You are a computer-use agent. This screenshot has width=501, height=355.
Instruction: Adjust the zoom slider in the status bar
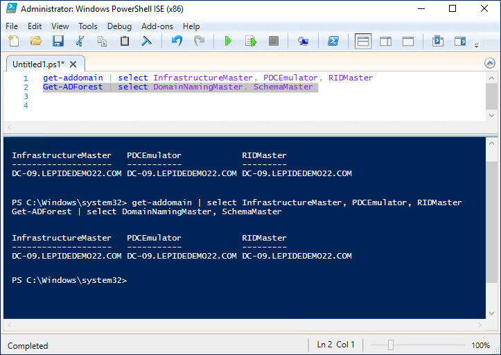point(390,345)
